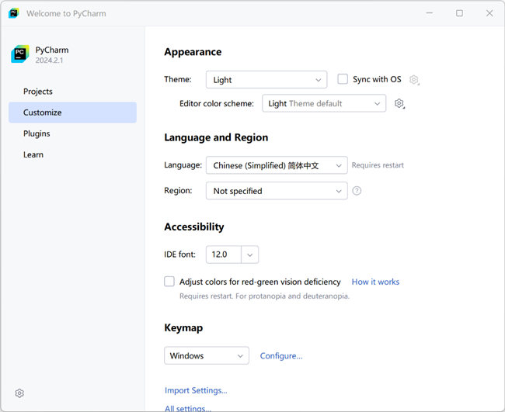
Task: Click the 'Requires restart' note beside Language
Action: 378,165
